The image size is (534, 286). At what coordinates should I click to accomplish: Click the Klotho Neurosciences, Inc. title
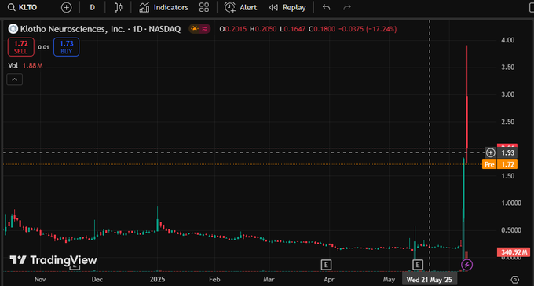(72, 29)
